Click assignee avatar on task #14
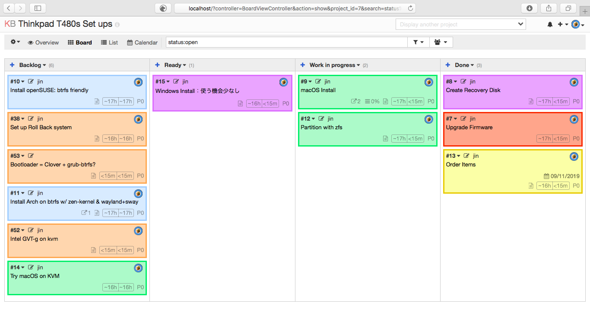This screenshot has height=332, width=590. pos(138,268)
